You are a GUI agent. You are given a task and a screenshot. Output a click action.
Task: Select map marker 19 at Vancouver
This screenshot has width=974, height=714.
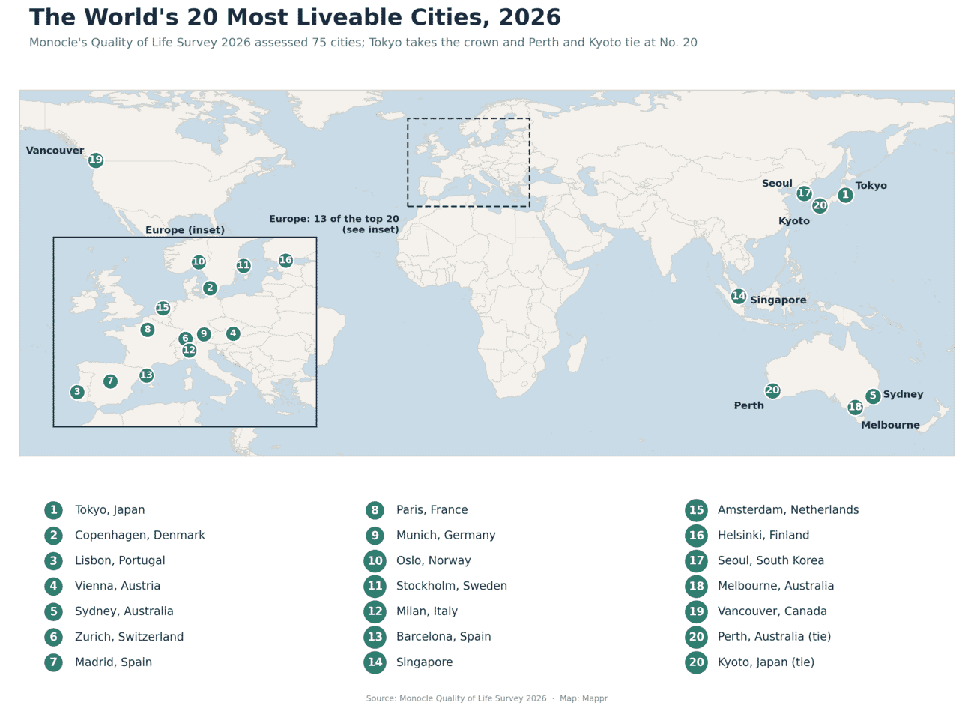(95, 160)
